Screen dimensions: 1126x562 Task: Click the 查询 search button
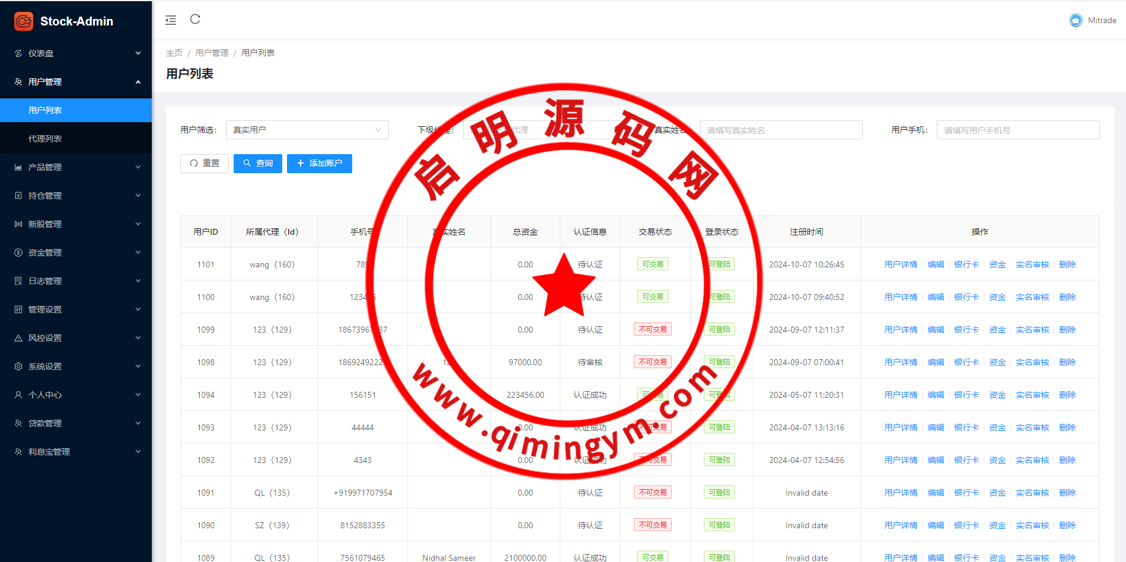pyautogui.click(x=257, y=164)
